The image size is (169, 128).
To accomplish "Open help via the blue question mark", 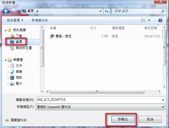I will pos(160,20).
